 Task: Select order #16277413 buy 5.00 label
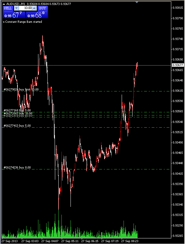point(17,126)
